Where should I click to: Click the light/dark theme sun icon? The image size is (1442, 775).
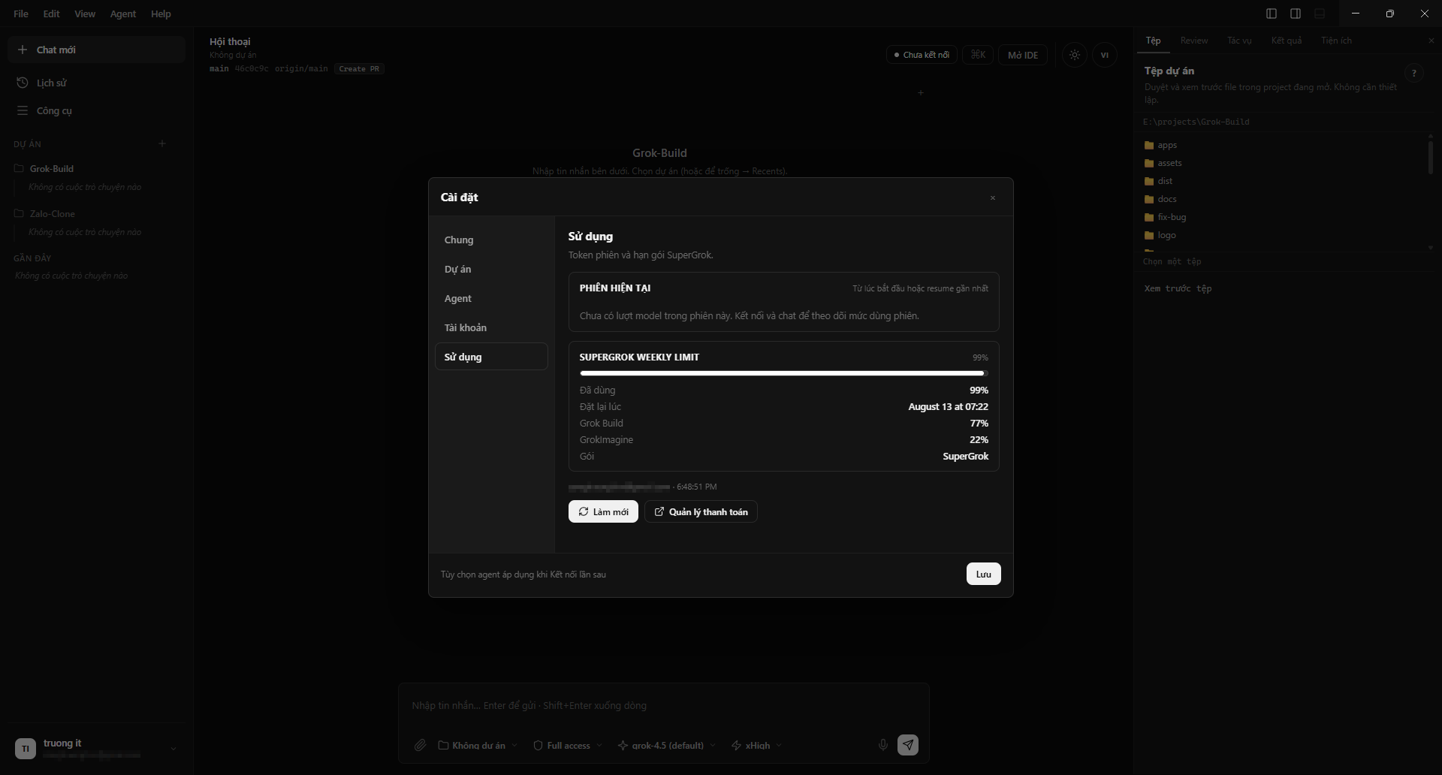click(x=1075, y=55)
